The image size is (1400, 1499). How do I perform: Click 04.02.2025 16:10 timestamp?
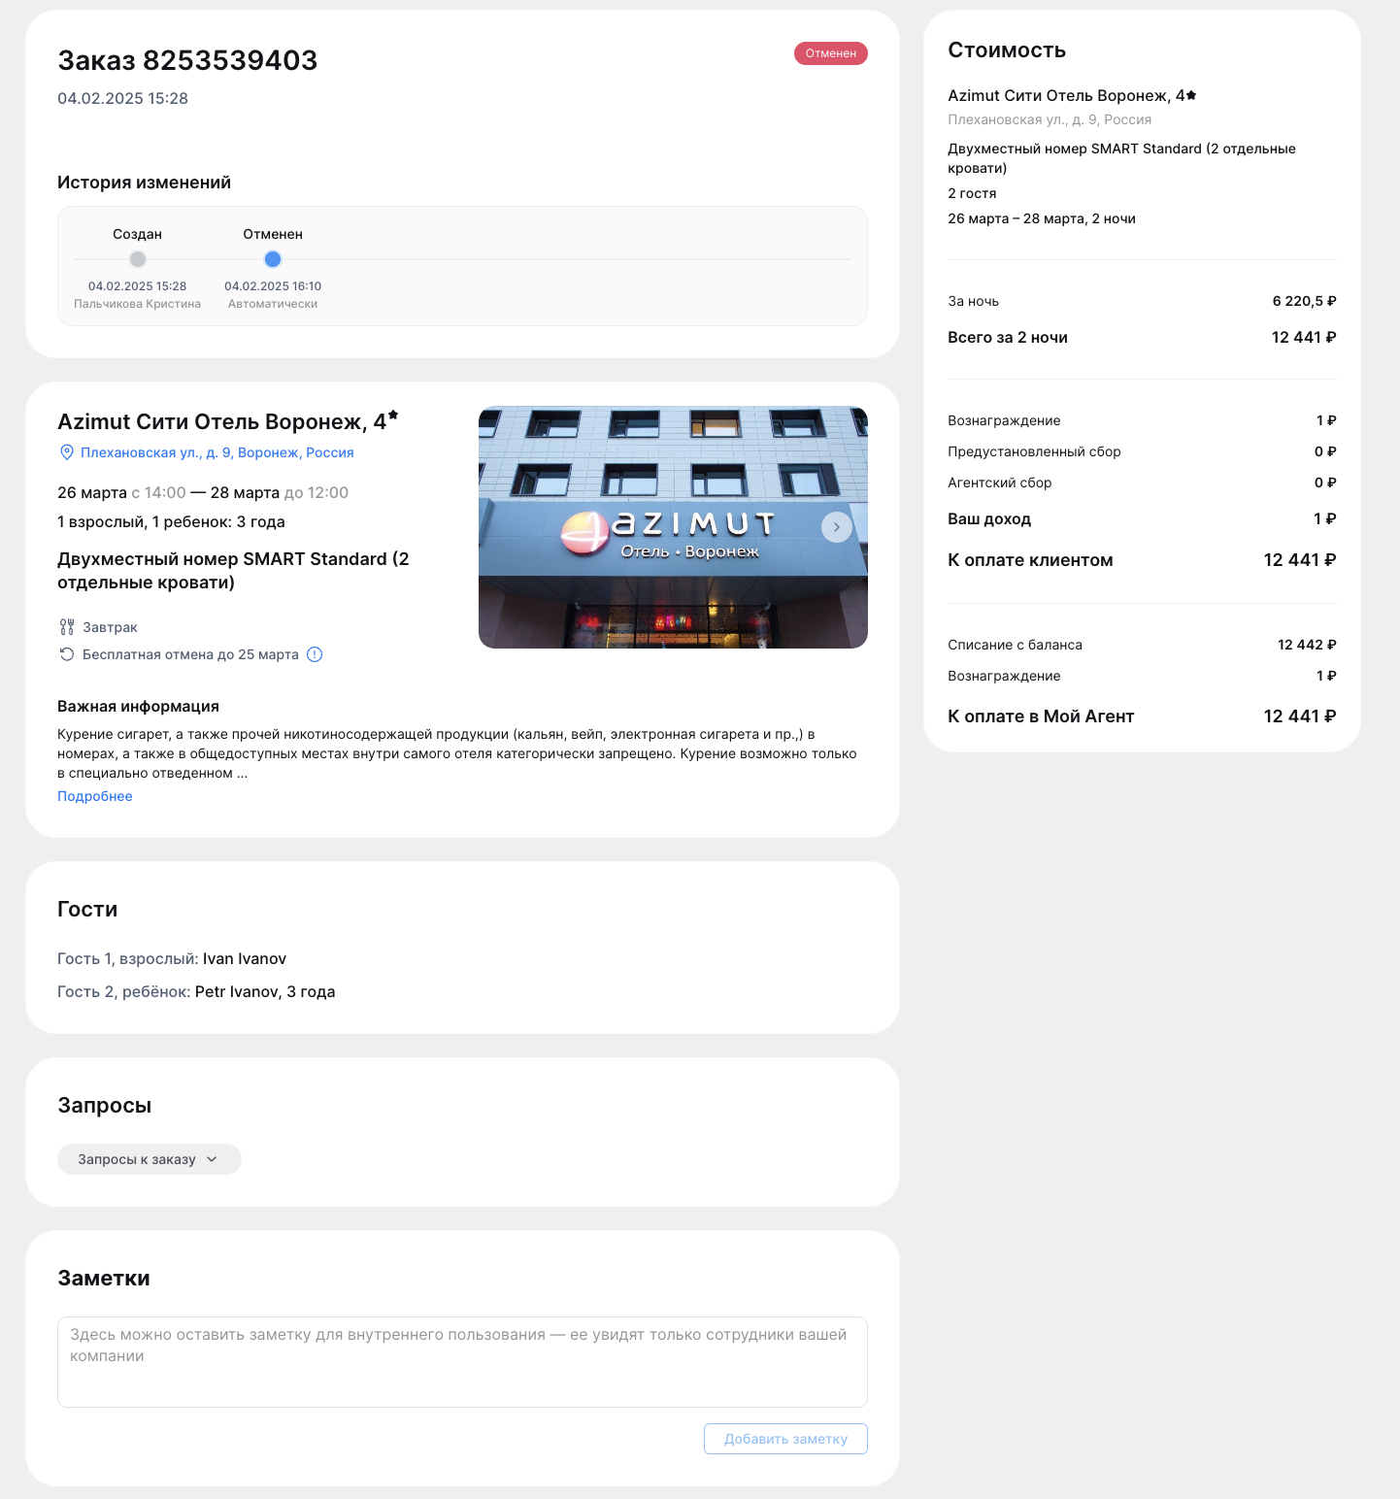(x=273, y=286)
